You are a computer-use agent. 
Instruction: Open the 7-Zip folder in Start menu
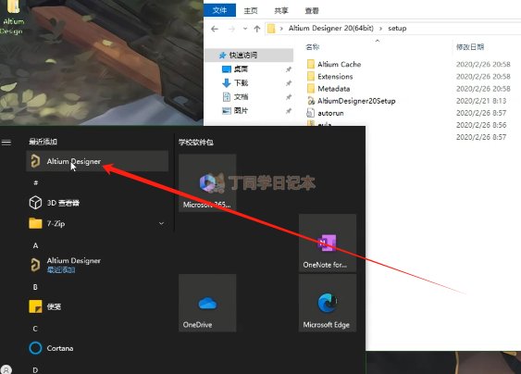pos(97,223)
